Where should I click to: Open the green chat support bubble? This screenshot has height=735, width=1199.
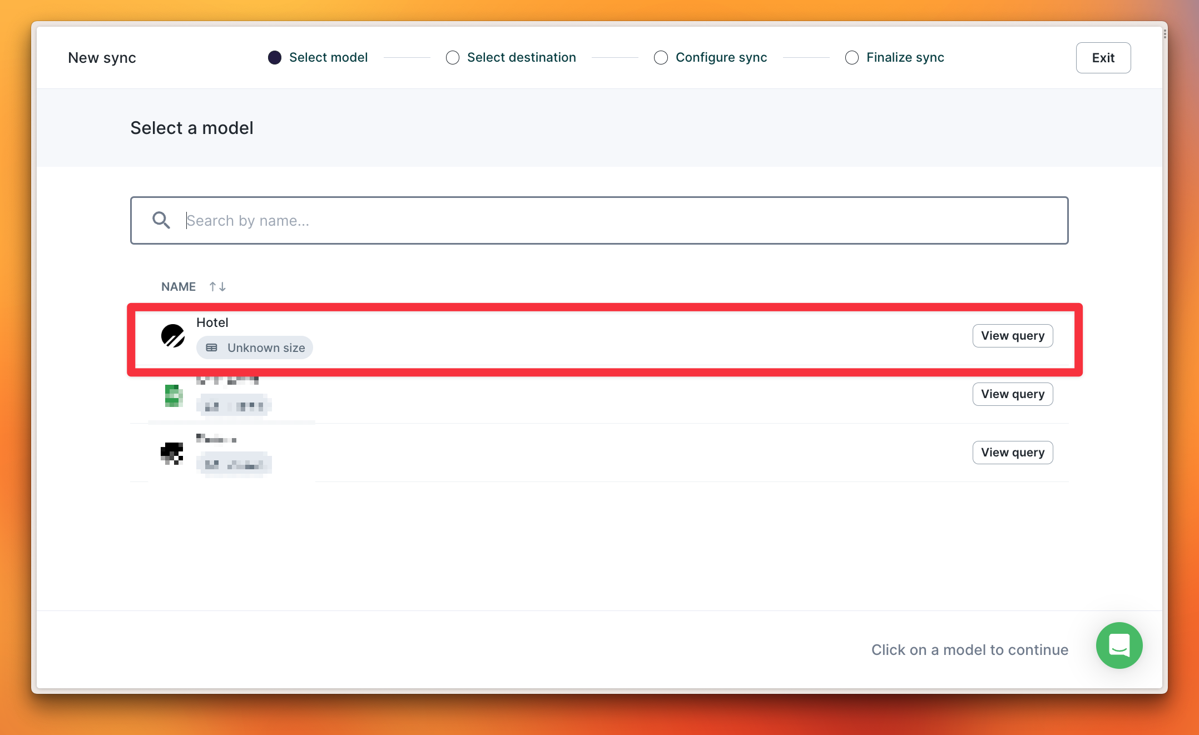coord(1119,645)
